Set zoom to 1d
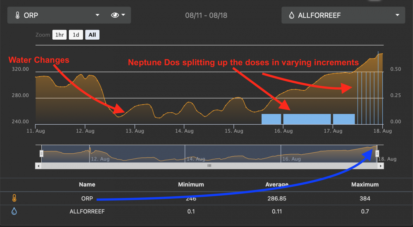This screenshot has height=227, width=413. coord(76,35)
